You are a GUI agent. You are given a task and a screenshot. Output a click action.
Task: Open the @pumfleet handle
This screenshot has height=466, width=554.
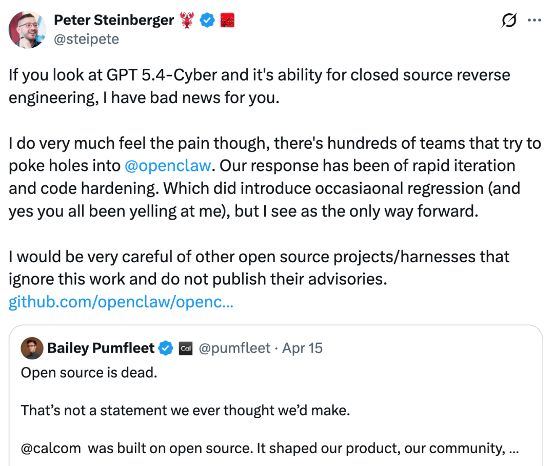[234, 348]
